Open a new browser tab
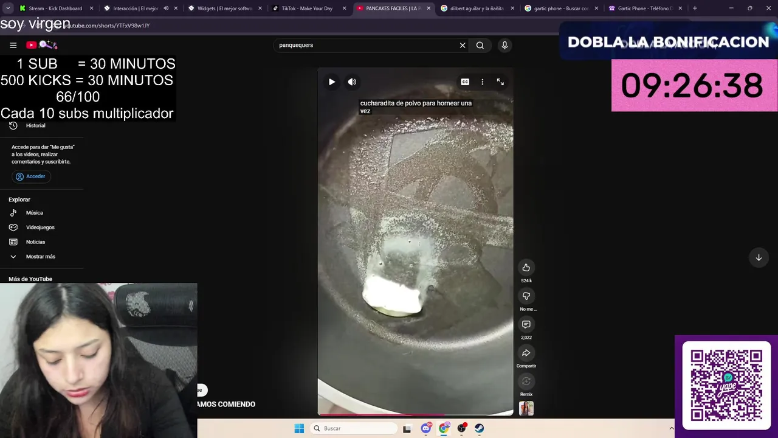778x438 pixels. (x=695, y=9)
